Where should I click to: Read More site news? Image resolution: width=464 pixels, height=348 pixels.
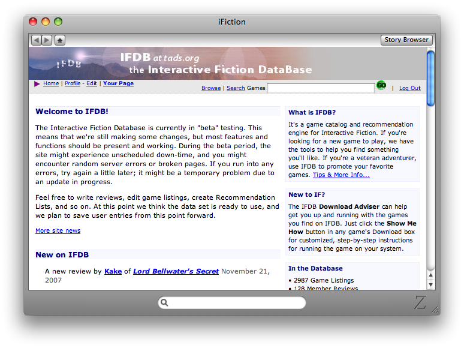pos(58,231)
